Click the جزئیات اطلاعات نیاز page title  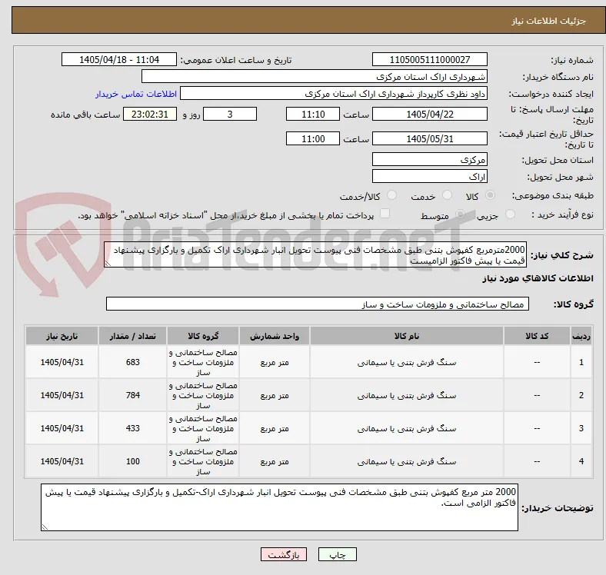549,21
